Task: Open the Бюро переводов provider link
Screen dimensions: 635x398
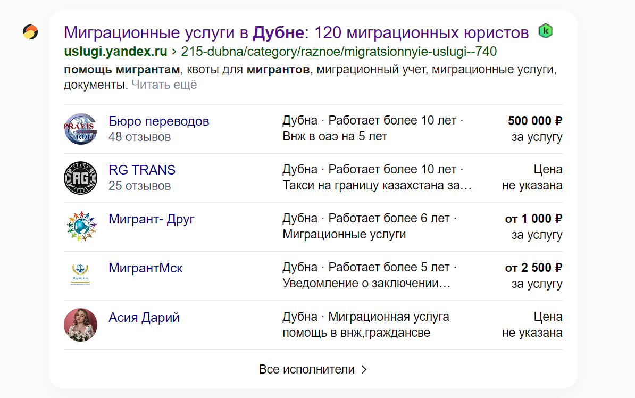Action: [158, 121]
